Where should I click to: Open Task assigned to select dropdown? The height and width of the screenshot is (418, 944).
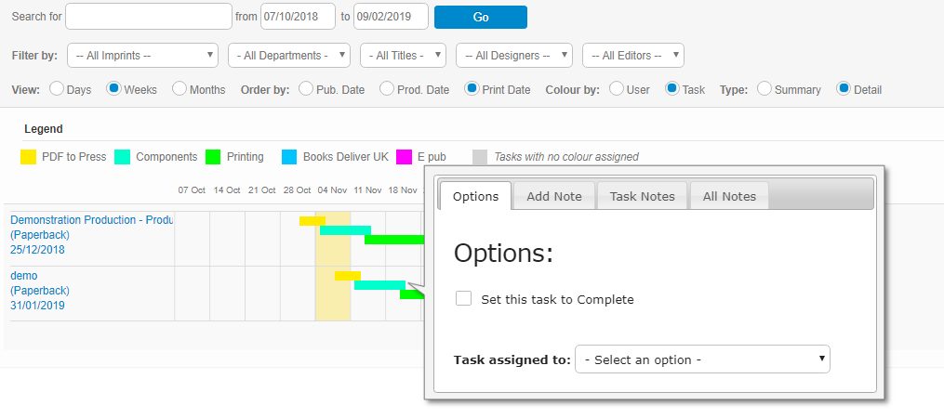pos(702,359)
